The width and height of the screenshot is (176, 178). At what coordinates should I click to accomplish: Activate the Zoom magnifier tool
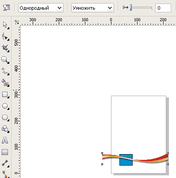(5, 60)
